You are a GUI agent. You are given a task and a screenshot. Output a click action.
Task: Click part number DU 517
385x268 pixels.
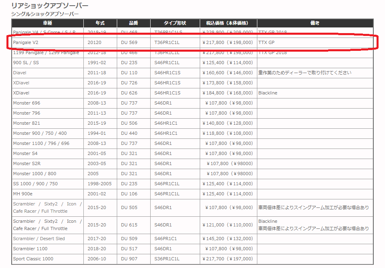(129, 249)
